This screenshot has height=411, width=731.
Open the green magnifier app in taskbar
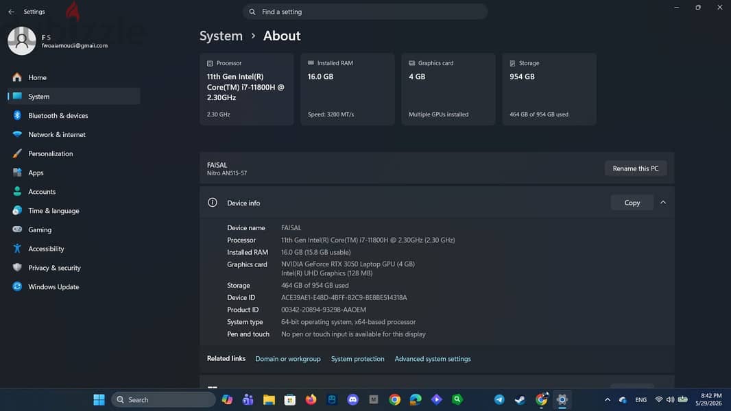pos(457,399)
